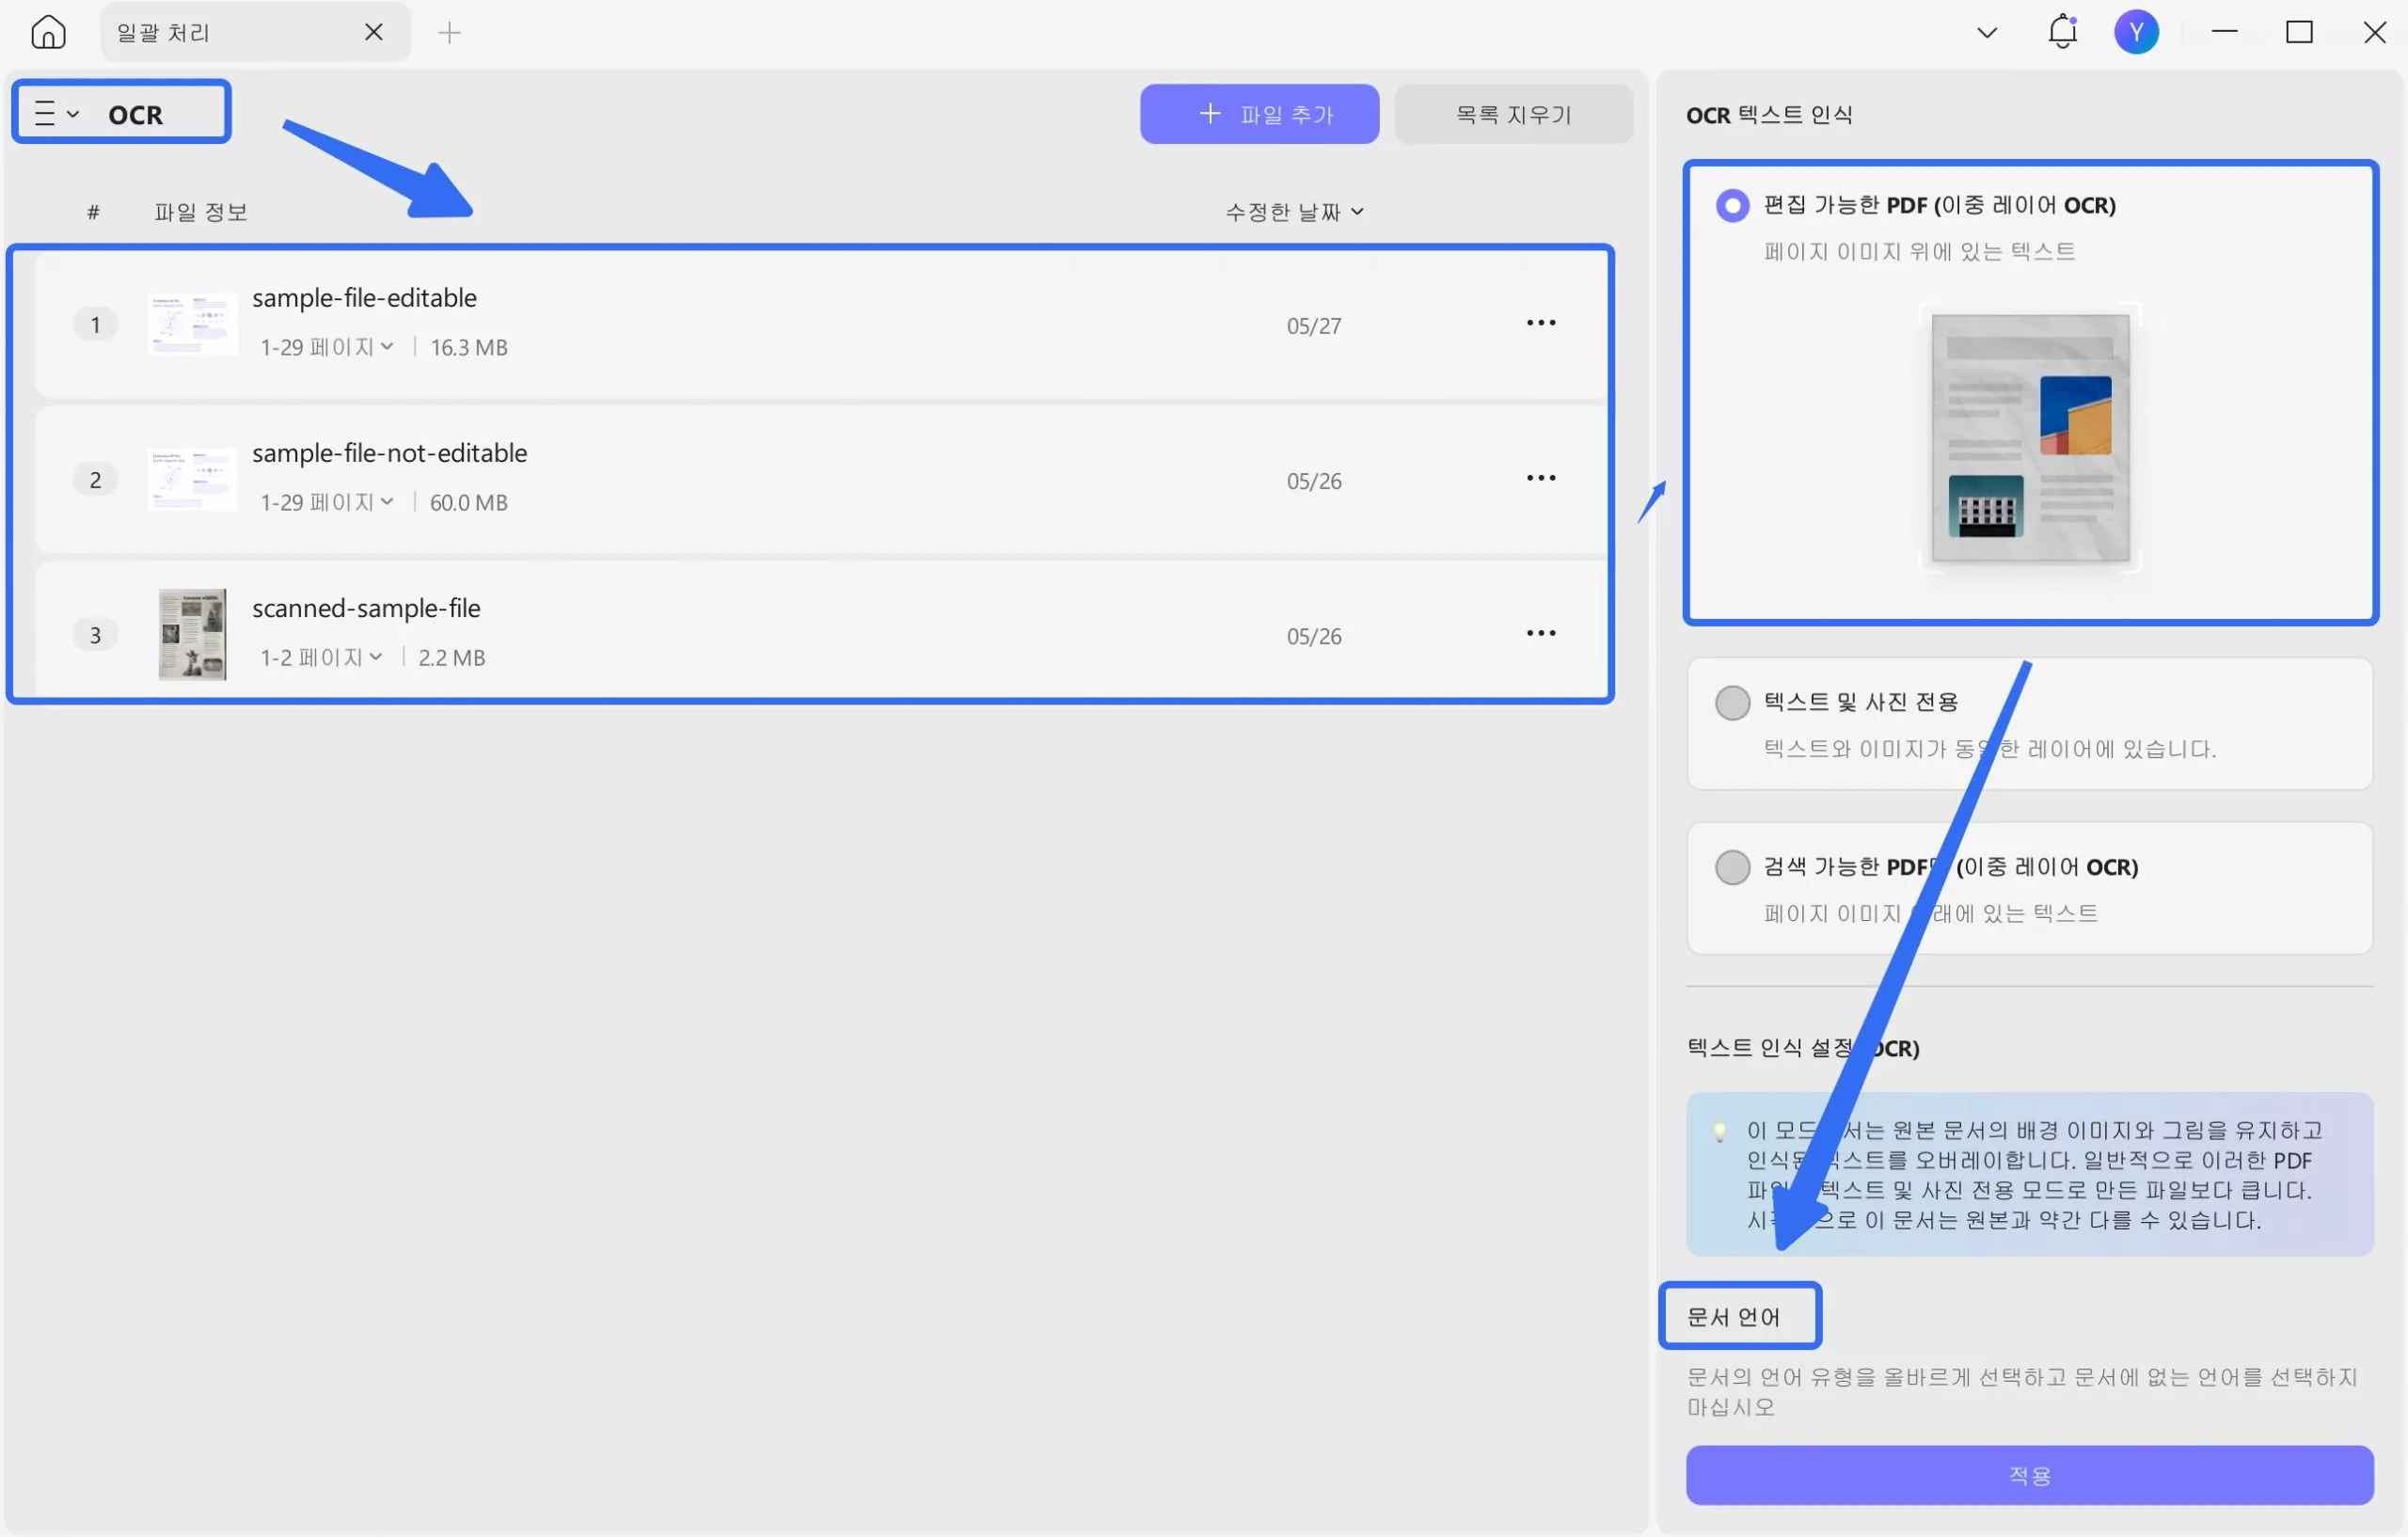Click the 목록 지우기 button
2408x1537 pixels.
(x=1513, y=114)
